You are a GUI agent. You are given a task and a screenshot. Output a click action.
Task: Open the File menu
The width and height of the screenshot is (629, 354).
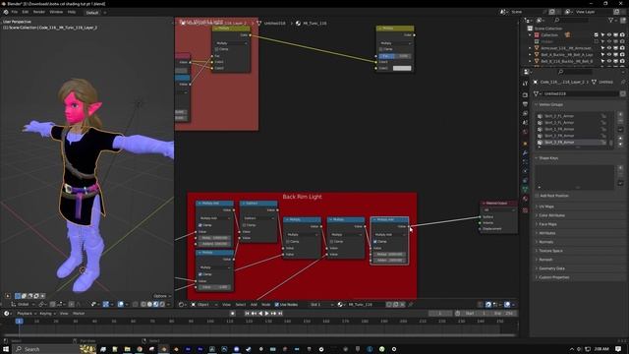pyautogui.click(x=15, y=12)
